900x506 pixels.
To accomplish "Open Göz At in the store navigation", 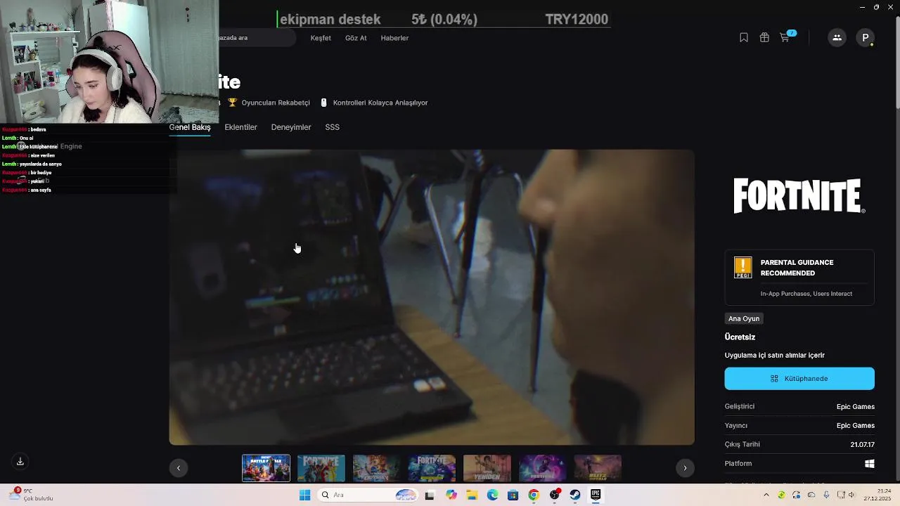I will 356,38.
